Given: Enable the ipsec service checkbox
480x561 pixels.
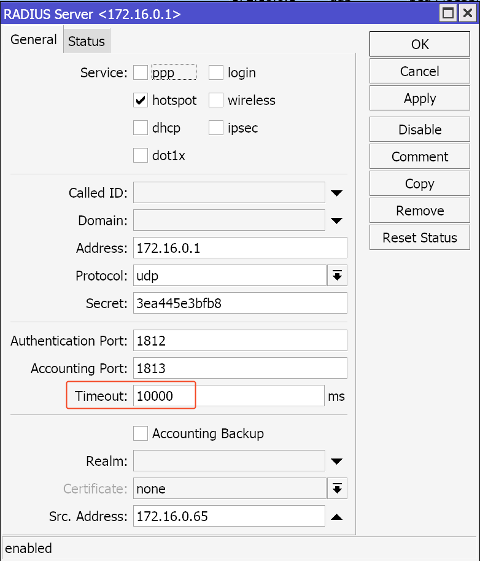Looking at the screenshot, I should click(216, 128).
